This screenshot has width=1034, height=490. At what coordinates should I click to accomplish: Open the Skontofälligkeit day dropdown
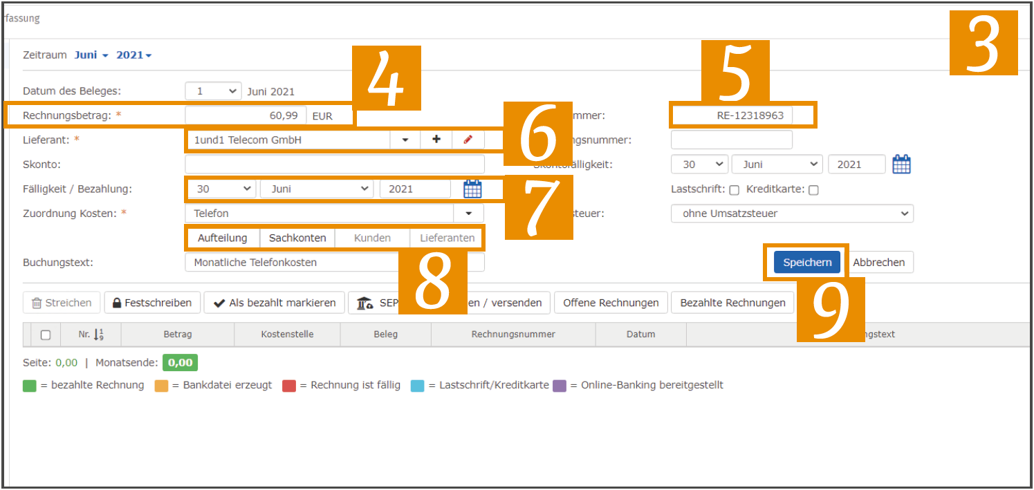(x=700, y=164)
